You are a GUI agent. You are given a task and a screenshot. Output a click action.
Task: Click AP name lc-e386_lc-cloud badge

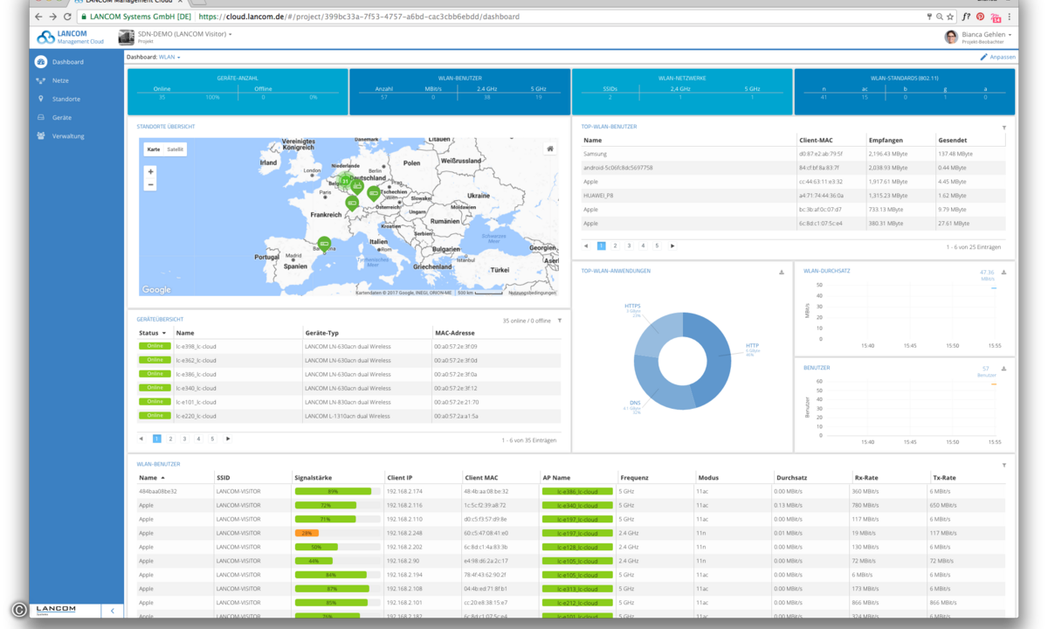click(x=577, y=492)
